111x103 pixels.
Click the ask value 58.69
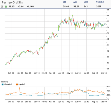[x=76, y=6]
